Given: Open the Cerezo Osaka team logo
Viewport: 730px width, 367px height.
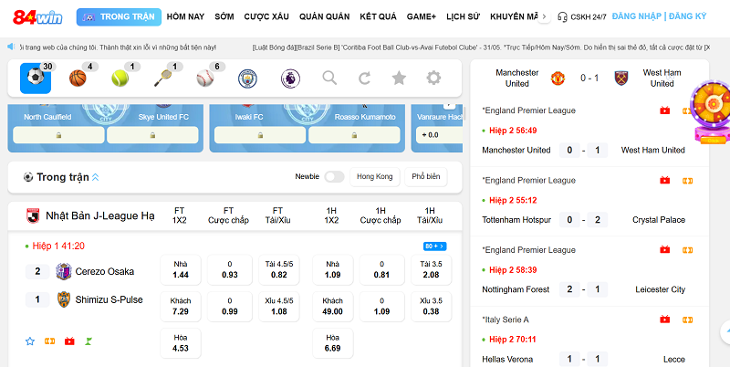Looking at the screenshot, I should pyautogui.click(x=63, y=271).
